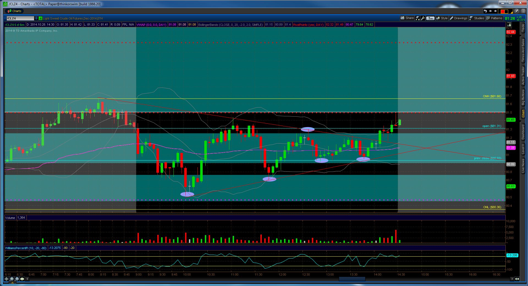Open the Style menu
Viewport: 528px width, 286px height.
tap(442, 18)
